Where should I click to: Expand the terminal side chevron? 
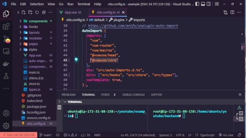pyautogui.click(x=59, y=102)
